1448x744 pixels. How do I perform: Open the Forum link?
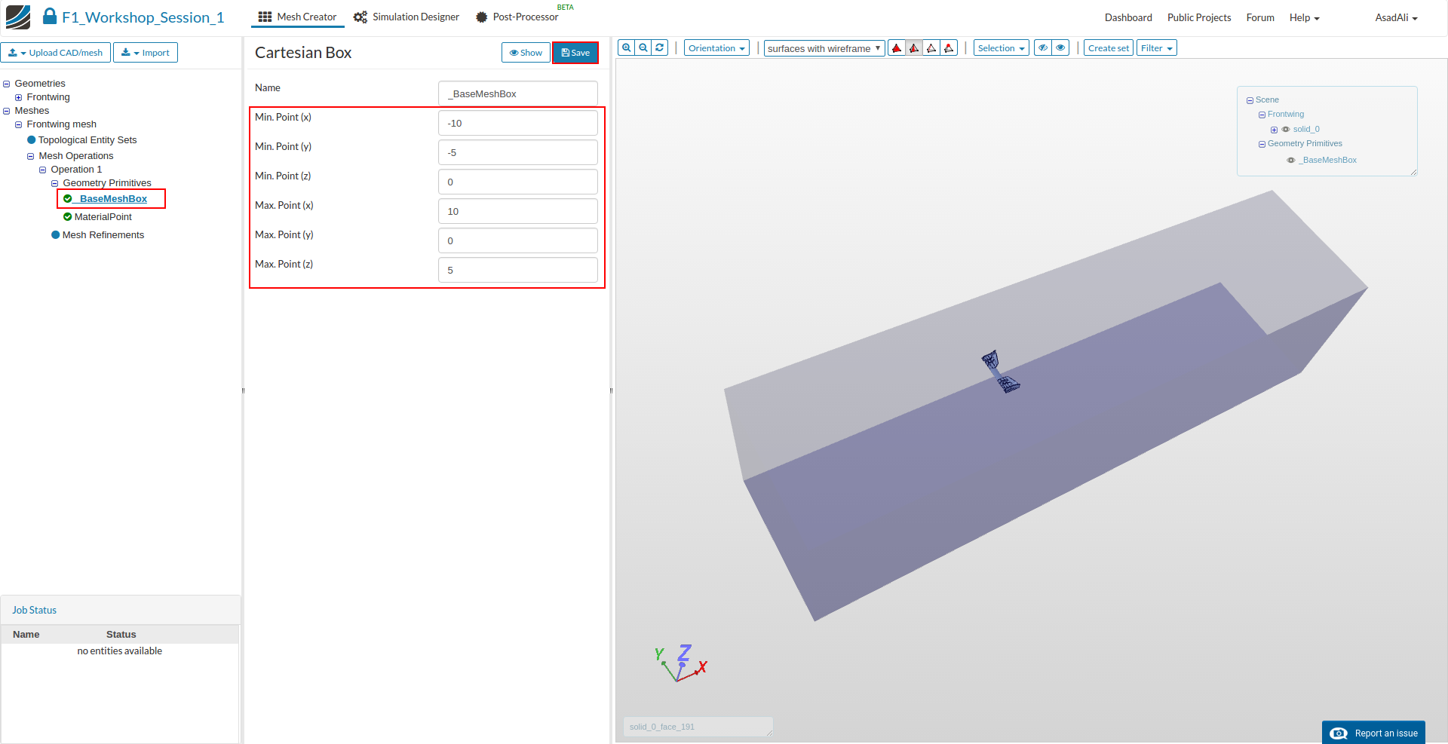(x=1260, y=17)
